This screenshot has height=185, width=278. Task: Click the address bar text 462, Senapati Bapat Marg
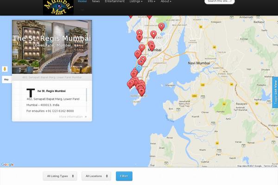tap(52, 77)
